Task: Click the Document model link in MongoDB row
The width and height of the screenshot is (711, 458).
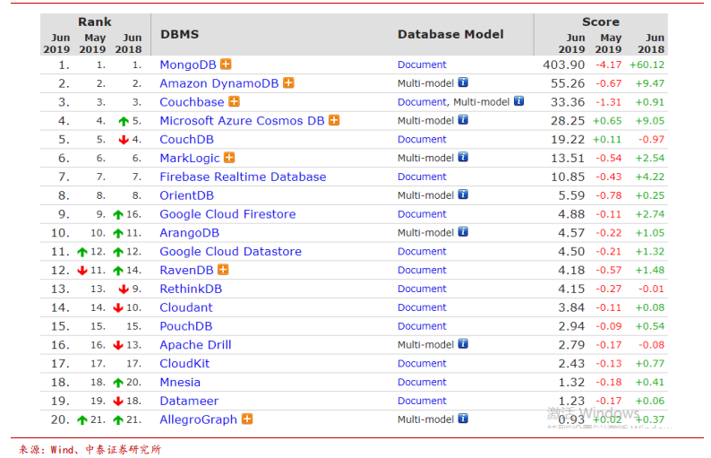Action: [422, 65]
